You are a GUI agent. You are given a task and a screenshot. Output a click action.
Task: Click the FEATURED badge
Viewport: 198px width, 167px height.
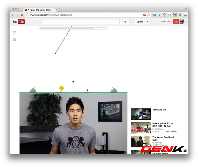click(x=171, y=132)
